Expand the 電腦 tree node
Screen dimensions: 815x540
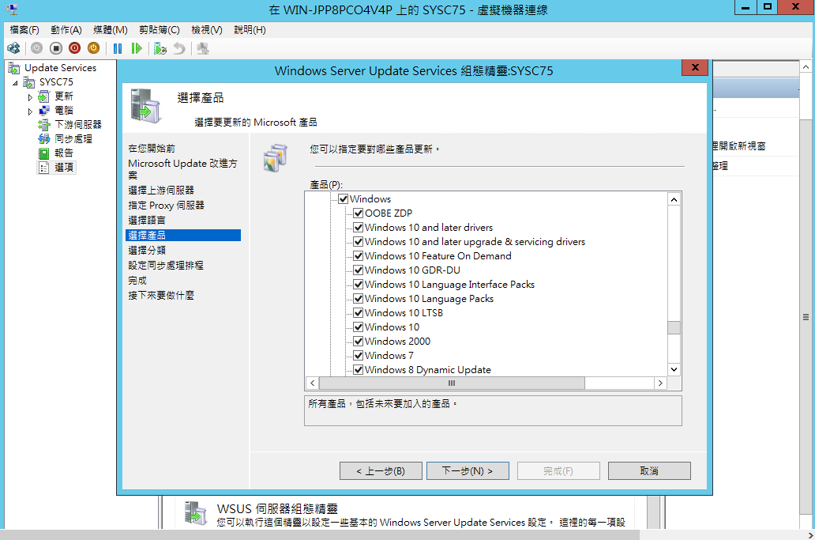tap(30, 111)
